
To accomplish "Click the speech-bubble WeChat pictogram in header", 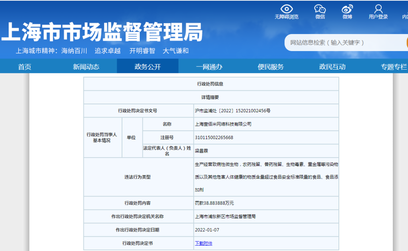I will click(x=320, y=8).
